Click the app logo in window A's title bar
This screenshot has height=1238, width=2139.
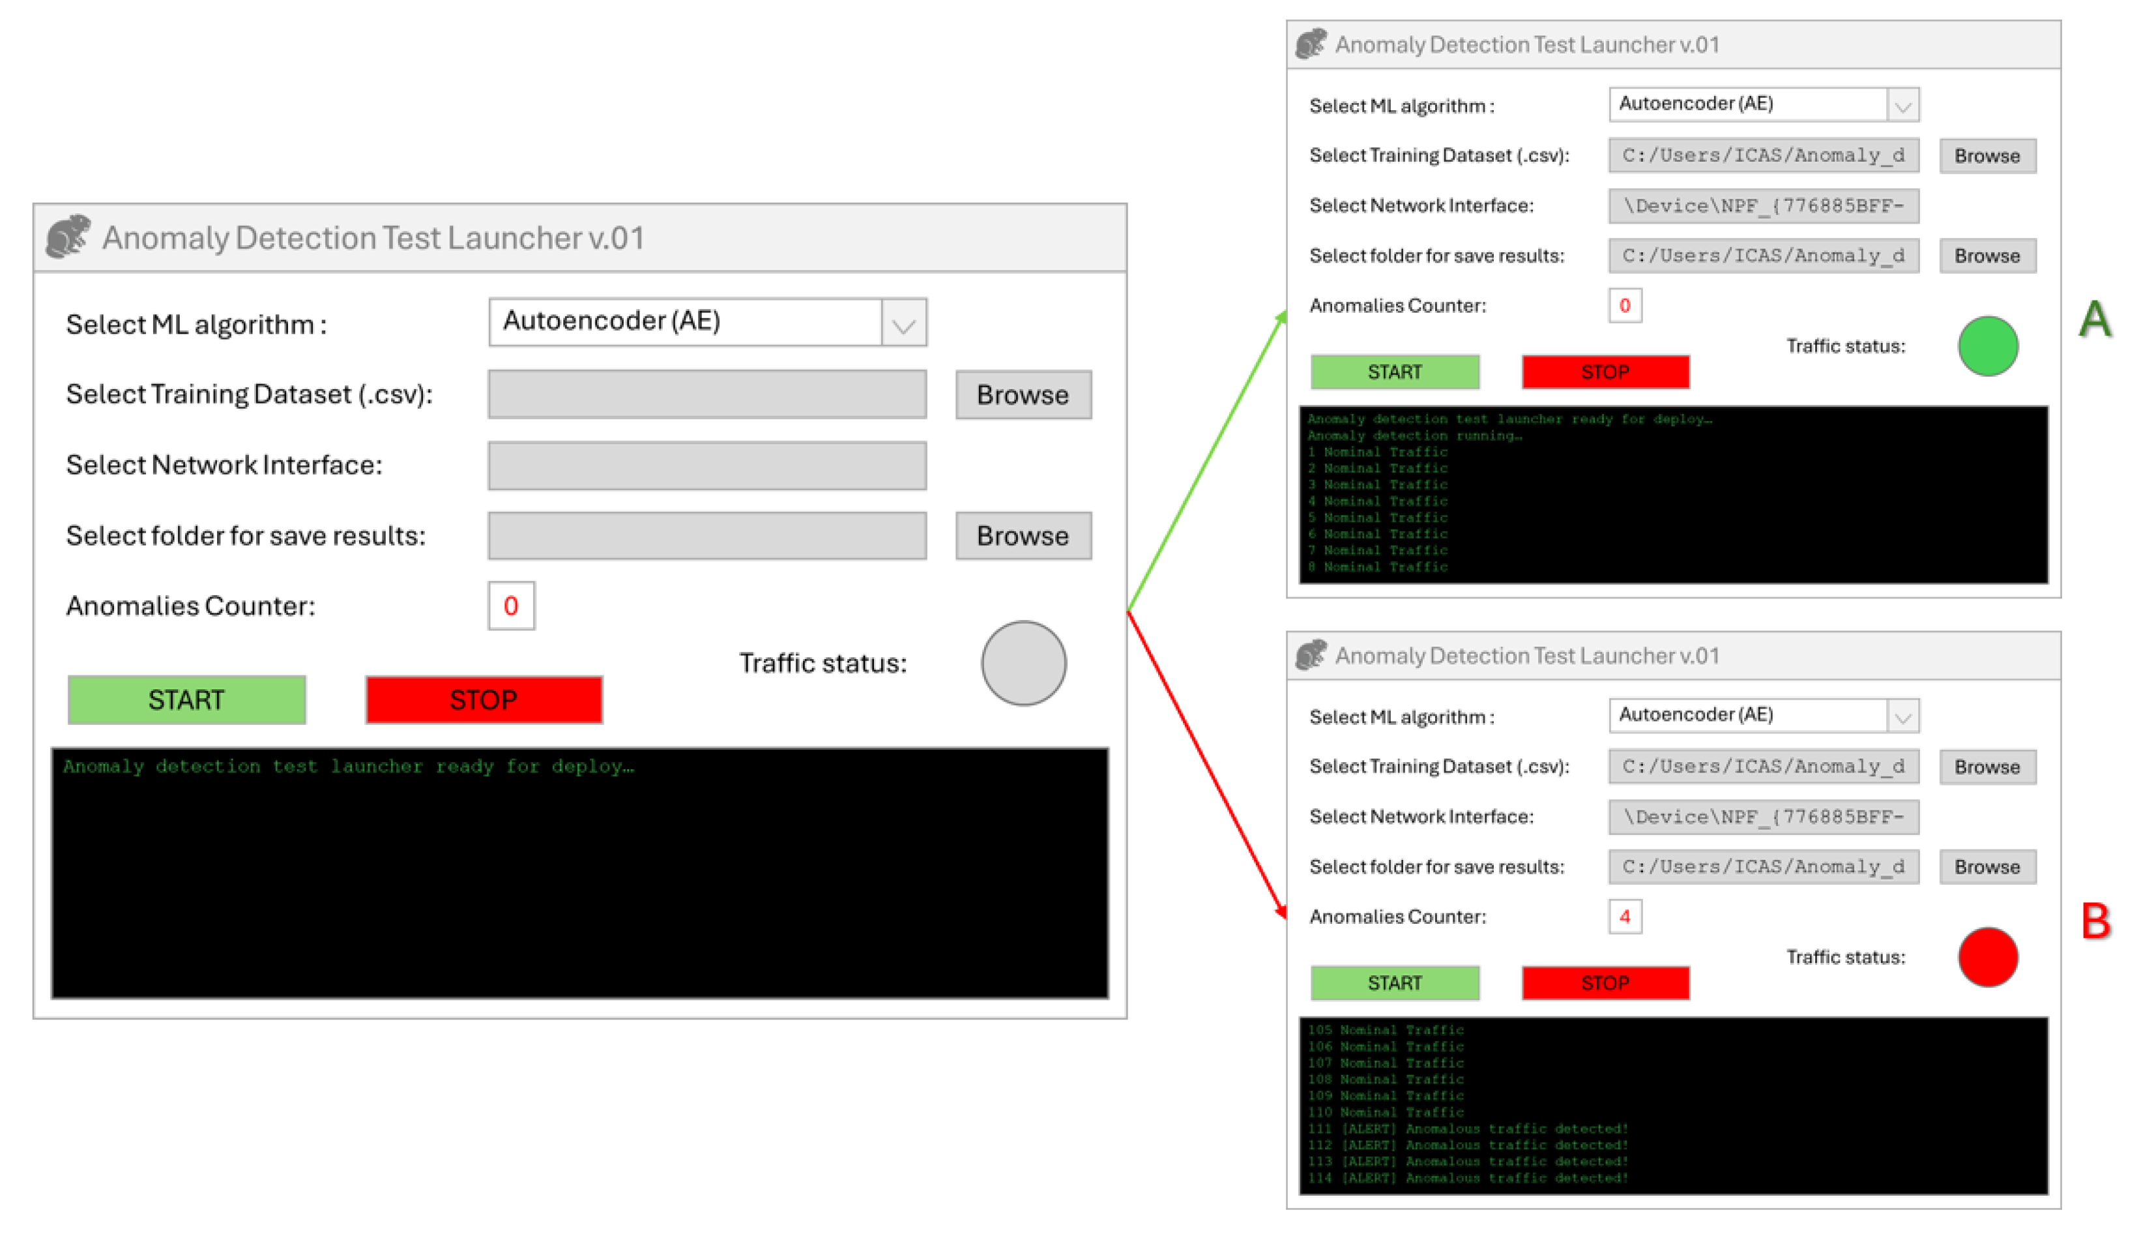point(1311,43)
